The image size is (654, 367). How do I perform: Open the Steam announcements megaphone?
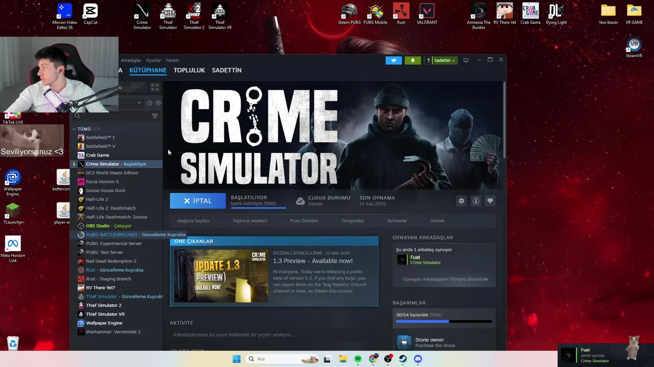393,60
